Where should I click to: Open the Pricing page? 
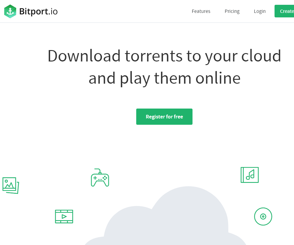232,11
